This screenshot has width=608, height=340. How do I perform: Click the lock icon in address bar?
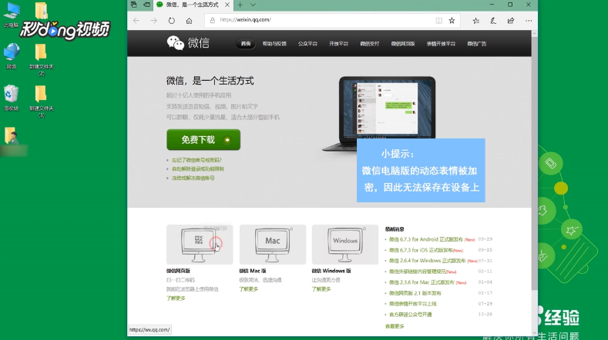(213, 20)
